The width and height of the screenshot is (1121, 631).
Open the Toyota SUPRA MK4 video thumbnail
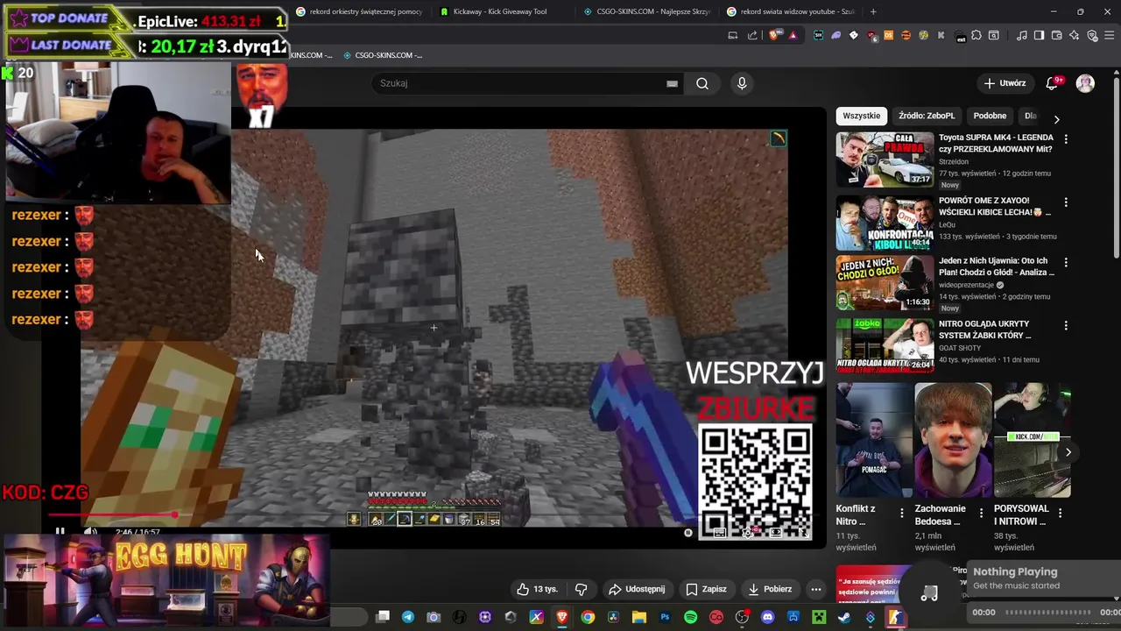tap(885, 160)
